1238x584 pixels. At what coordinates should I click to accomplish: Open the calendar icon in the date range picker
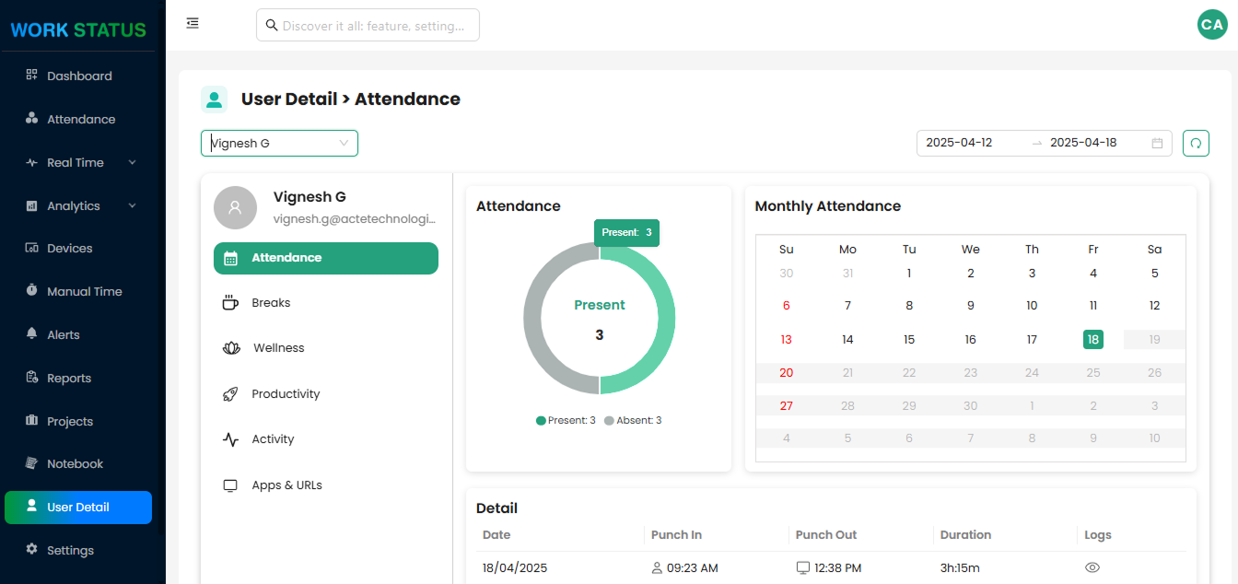tap(1157, 143)
